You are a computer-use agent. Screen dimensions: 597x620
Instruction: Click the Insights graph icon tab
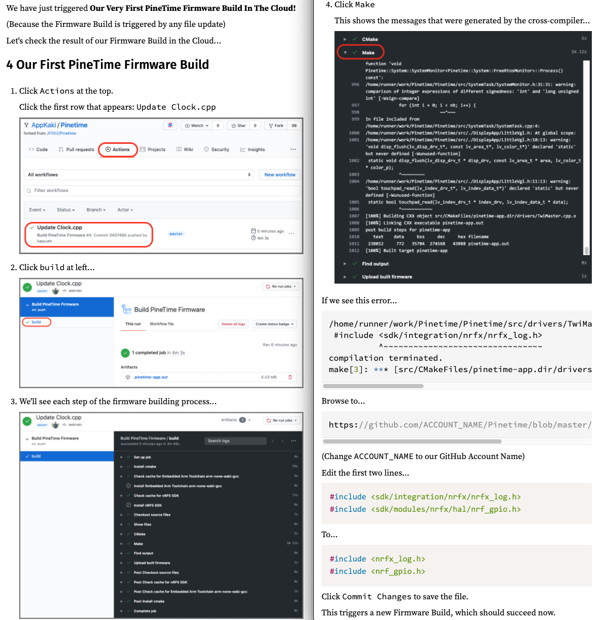pyautogui.click(x=252, y=150)
